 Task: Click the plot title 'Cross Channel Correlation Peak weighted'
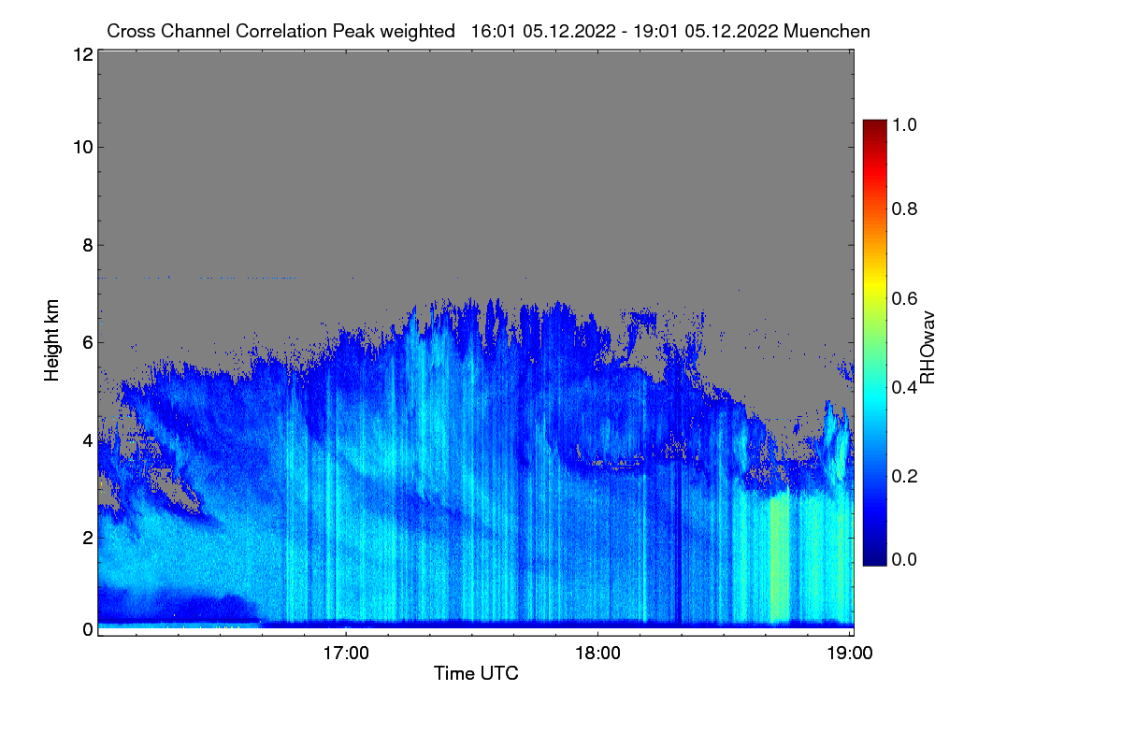280,31
